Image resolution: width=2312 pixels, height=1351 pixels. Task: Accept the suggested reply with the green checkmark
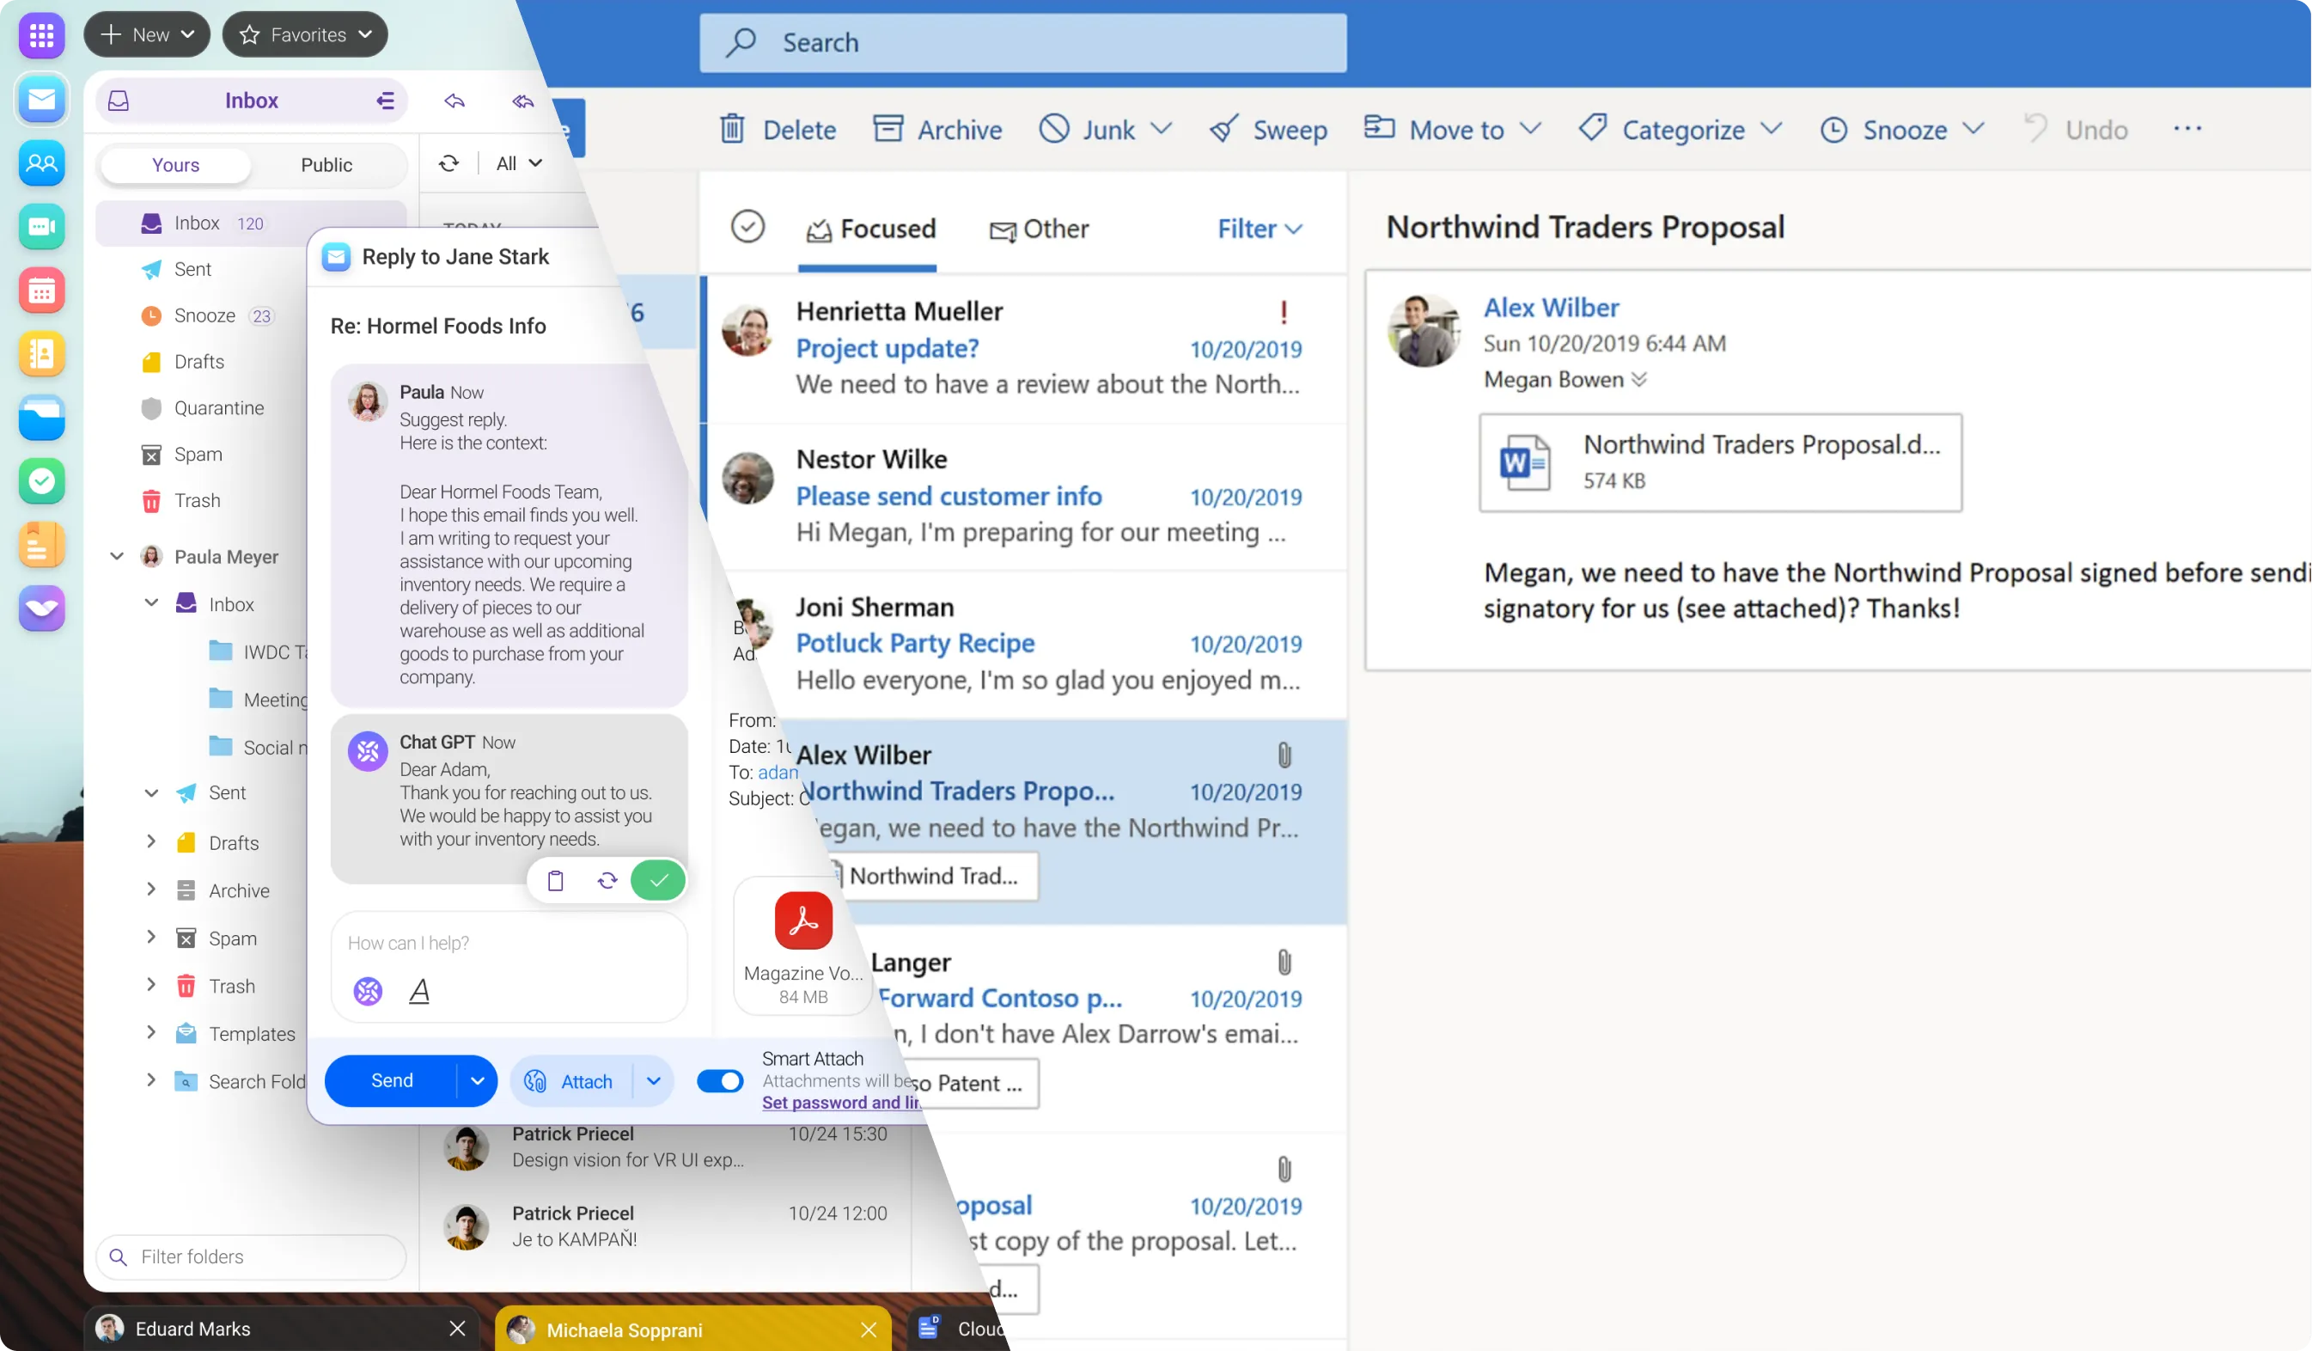(x=658, y=879)
